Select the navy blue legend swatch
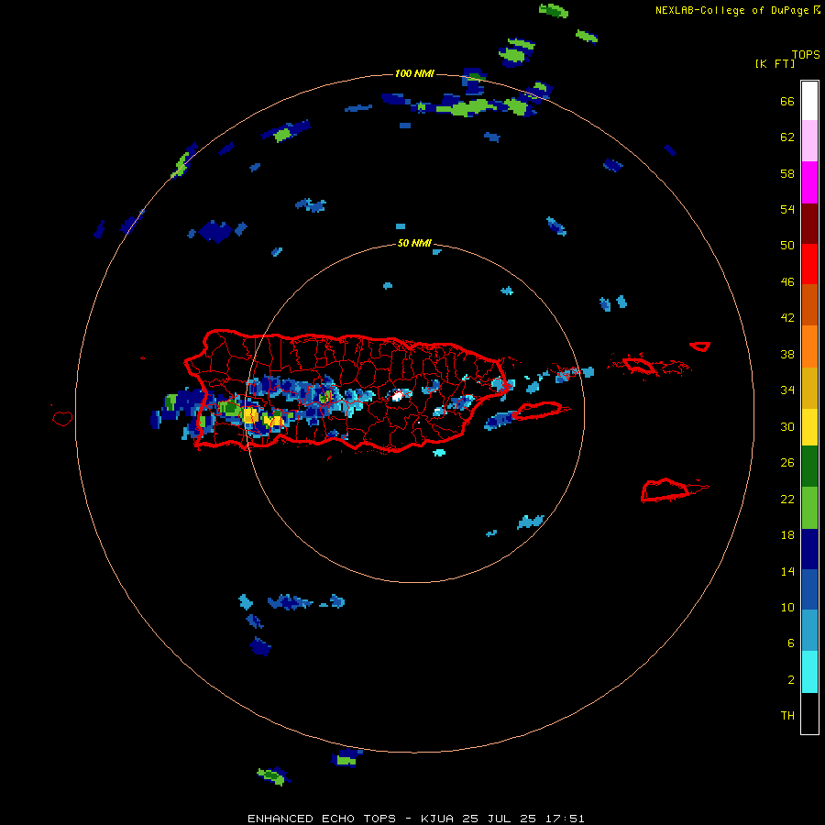 pyautogui.click(x=809, y=549)
